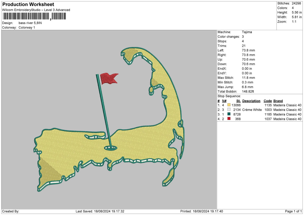Click the 'Left:' value 73.8 mm
The width and height of the screenshot is (304, 215).
tap(249, 50)
